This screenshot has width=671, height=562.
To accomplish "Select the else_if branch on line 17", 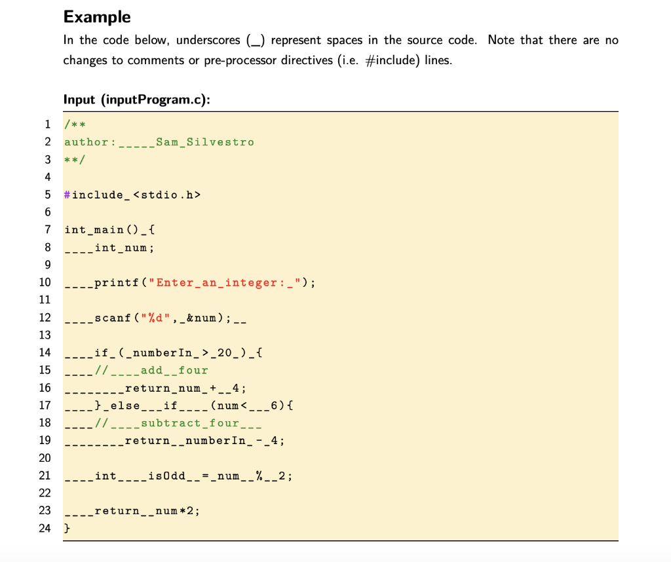I will pyautogui.click(x=177, y=405).
